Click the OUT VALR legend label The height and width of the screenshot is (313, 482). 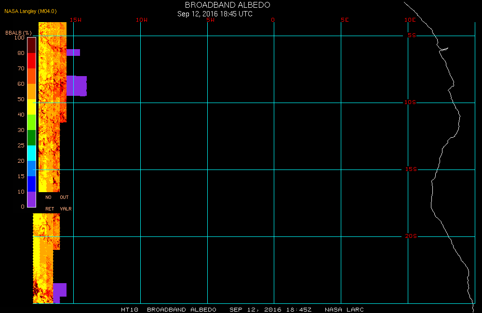(x=66, y=203)
